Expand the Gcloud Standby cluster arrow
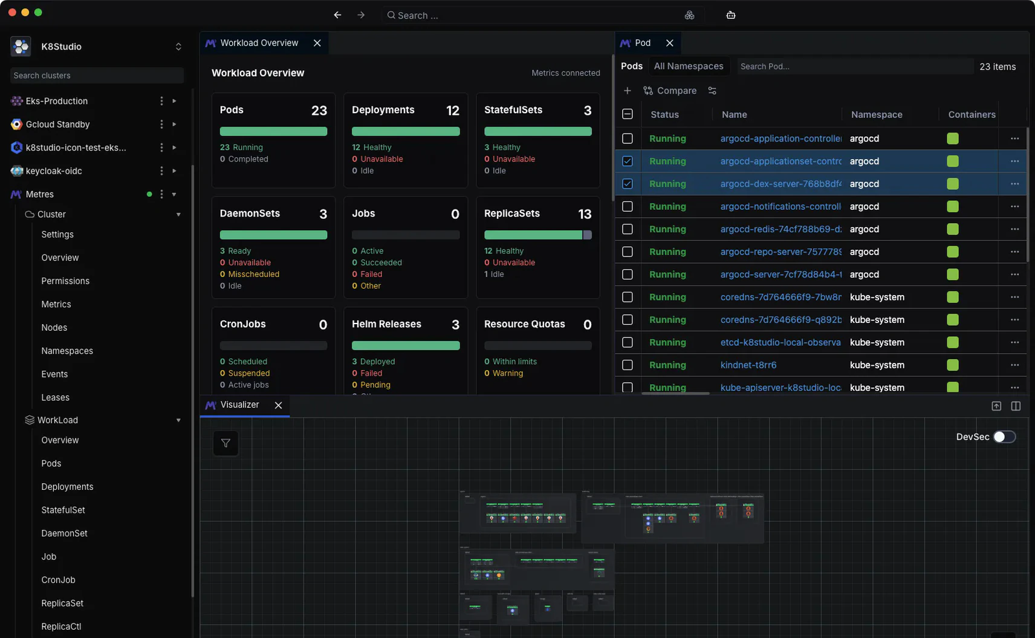This screenshot has width=1035, height=638. click(174, 124)
